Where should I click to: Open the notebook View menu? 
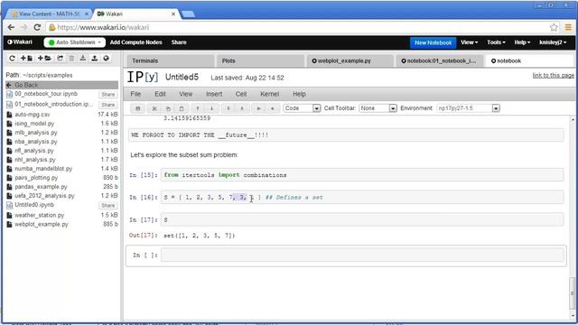tap(186, 94)
